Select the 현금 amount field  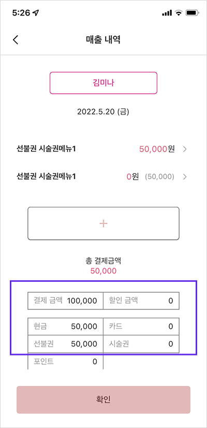[65, 326]
